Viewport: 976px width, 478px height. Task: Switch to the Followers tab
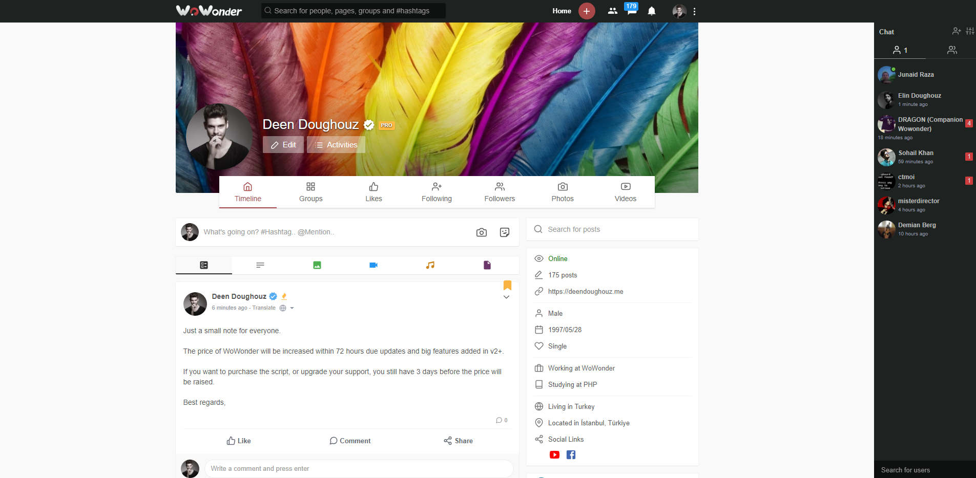pyautogui.click(x=500, y=192)
